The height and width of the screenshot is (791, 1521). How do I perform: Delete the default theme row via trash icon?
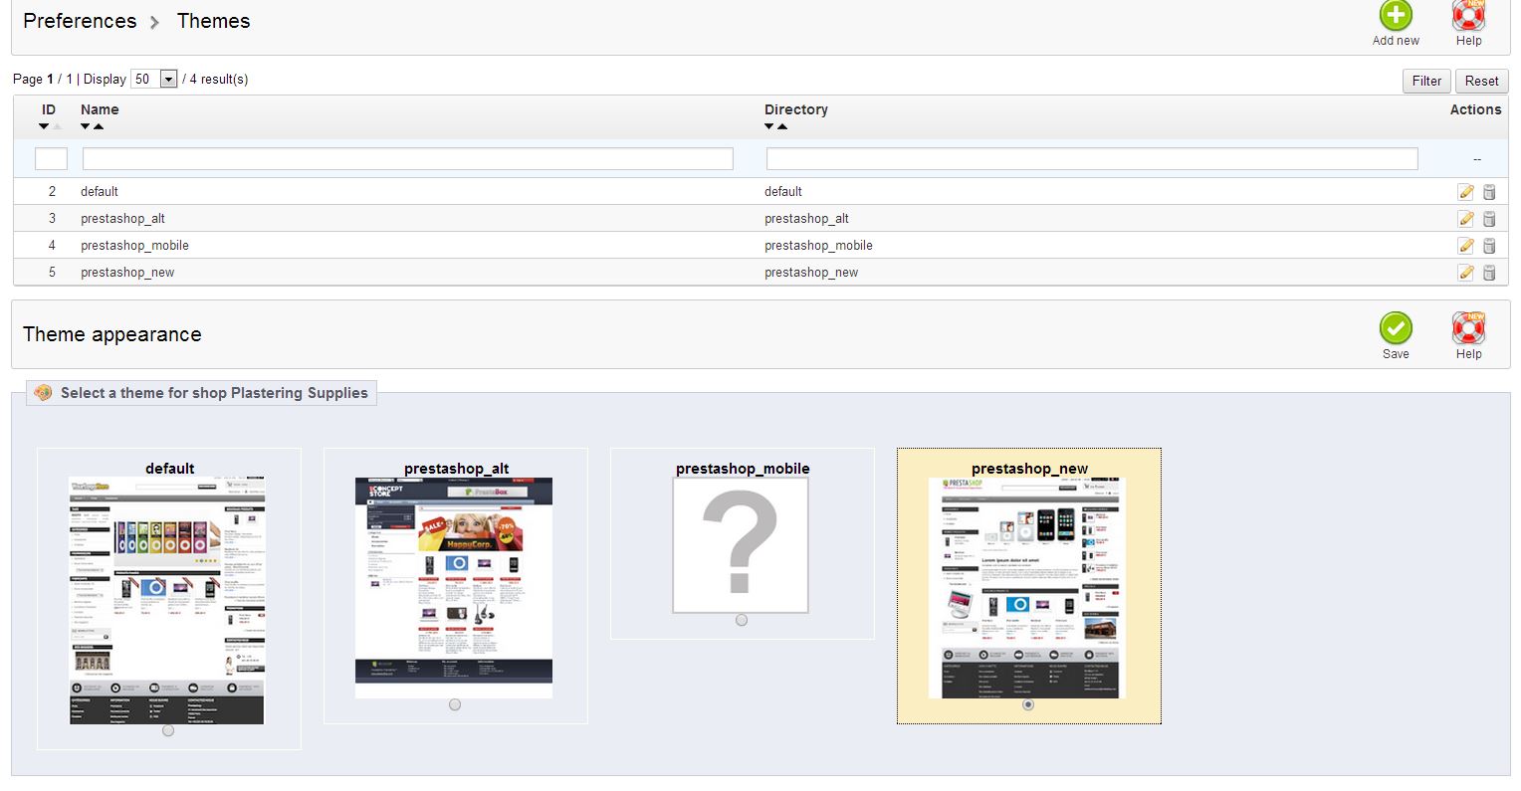click(1489, 192)
